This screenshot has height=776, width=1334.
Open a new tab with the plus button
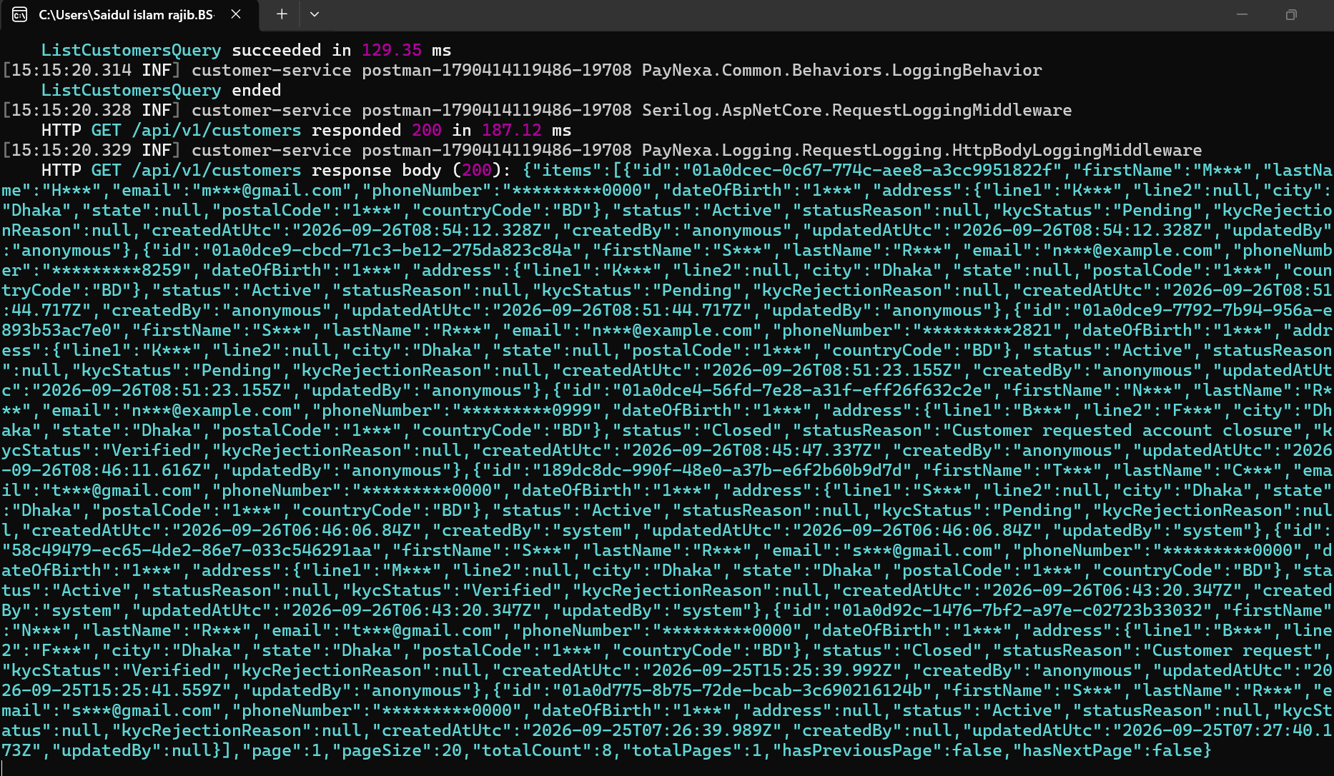pyautogui.click(x=282, y=14)
